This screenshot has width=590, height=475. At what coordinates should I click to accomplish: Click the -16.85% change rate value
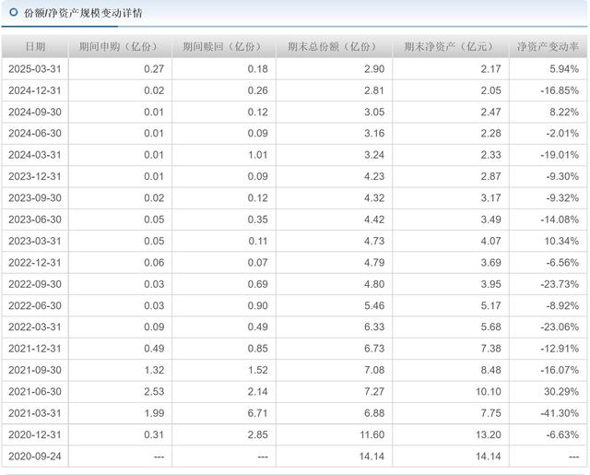560,90
